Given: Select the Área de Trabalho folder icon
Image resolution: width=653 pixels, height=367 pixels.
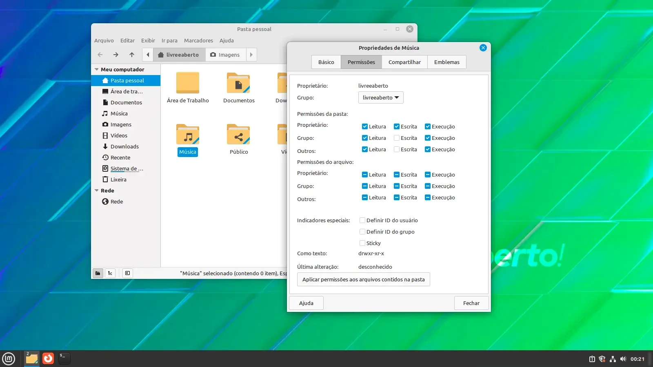Looking at the screenshot, I should pyautogui.click(x=188, y=83).
